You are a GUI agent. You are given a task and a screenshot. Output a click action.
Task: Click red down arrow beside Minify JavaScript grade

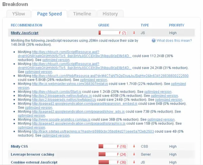coord(134,33)
